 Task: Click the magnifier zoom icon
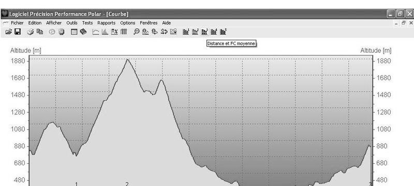[x=136, y=32]
